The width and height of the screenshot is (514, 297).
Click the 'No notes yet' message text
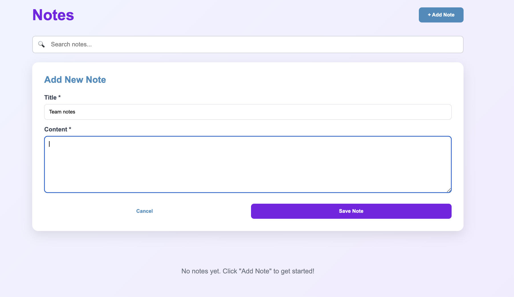pyautogui.click(x=248, y=271)
